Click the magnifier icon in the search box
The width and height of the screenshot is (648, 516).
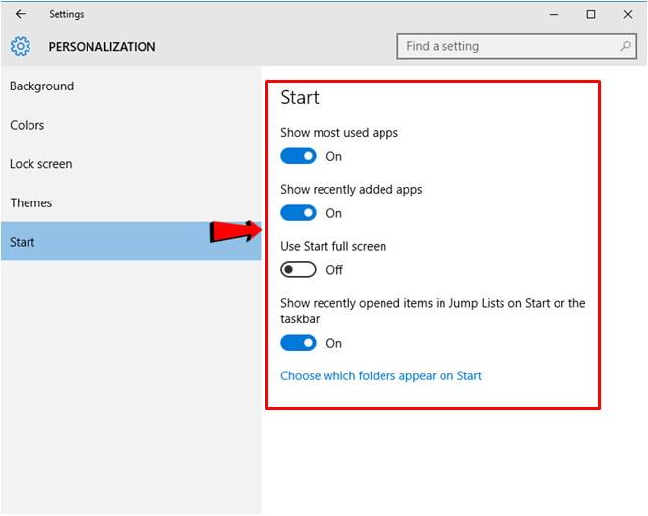coord(625,46)
